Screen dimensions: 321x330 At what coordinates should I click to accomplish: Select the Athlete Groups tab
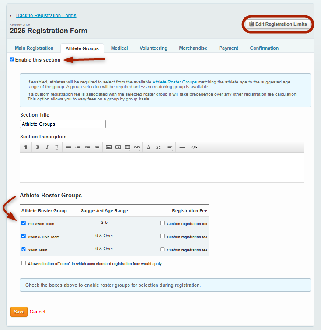tap(82, 48)
